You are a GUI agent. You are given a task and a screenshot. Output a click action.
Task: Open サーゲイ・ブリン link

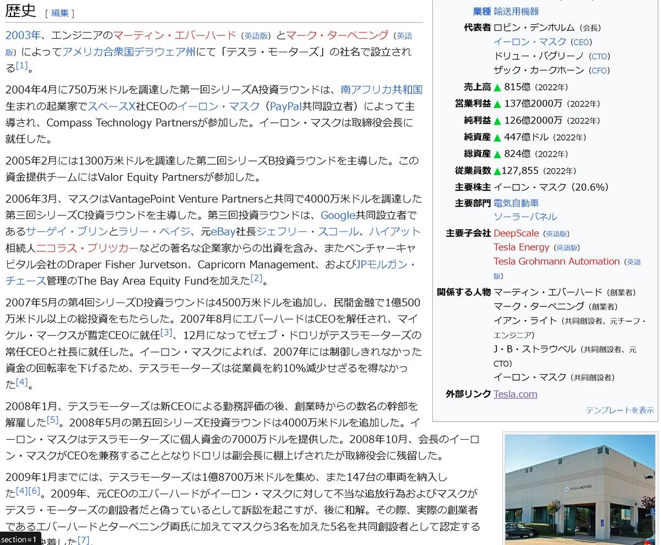click(67, 231)
